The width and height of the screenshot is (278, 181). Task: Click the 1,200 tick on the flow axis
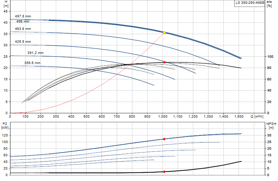pos(193,117)
